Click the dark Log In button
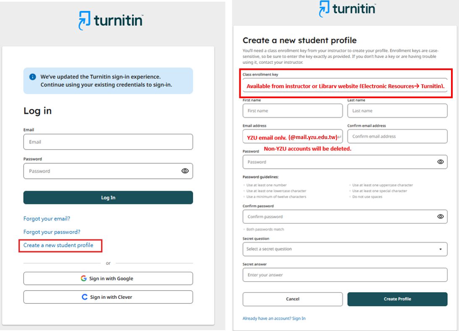Image resolution: width=459 pixels, height=331 pixels. tap(108, 198)
